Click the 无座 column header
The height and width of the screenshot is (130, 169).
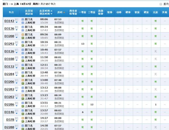click(x=155, y=12)
